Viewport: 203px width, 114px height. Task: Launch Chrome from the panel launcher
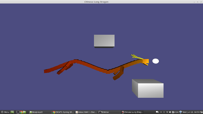(x=21, y=112)
